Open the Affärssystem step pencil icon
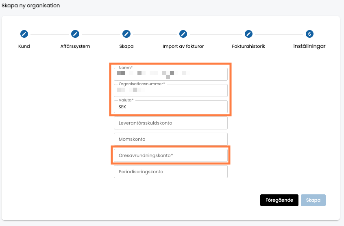The height and width of the screenshot is (226, 344). (x=75, y=34)
